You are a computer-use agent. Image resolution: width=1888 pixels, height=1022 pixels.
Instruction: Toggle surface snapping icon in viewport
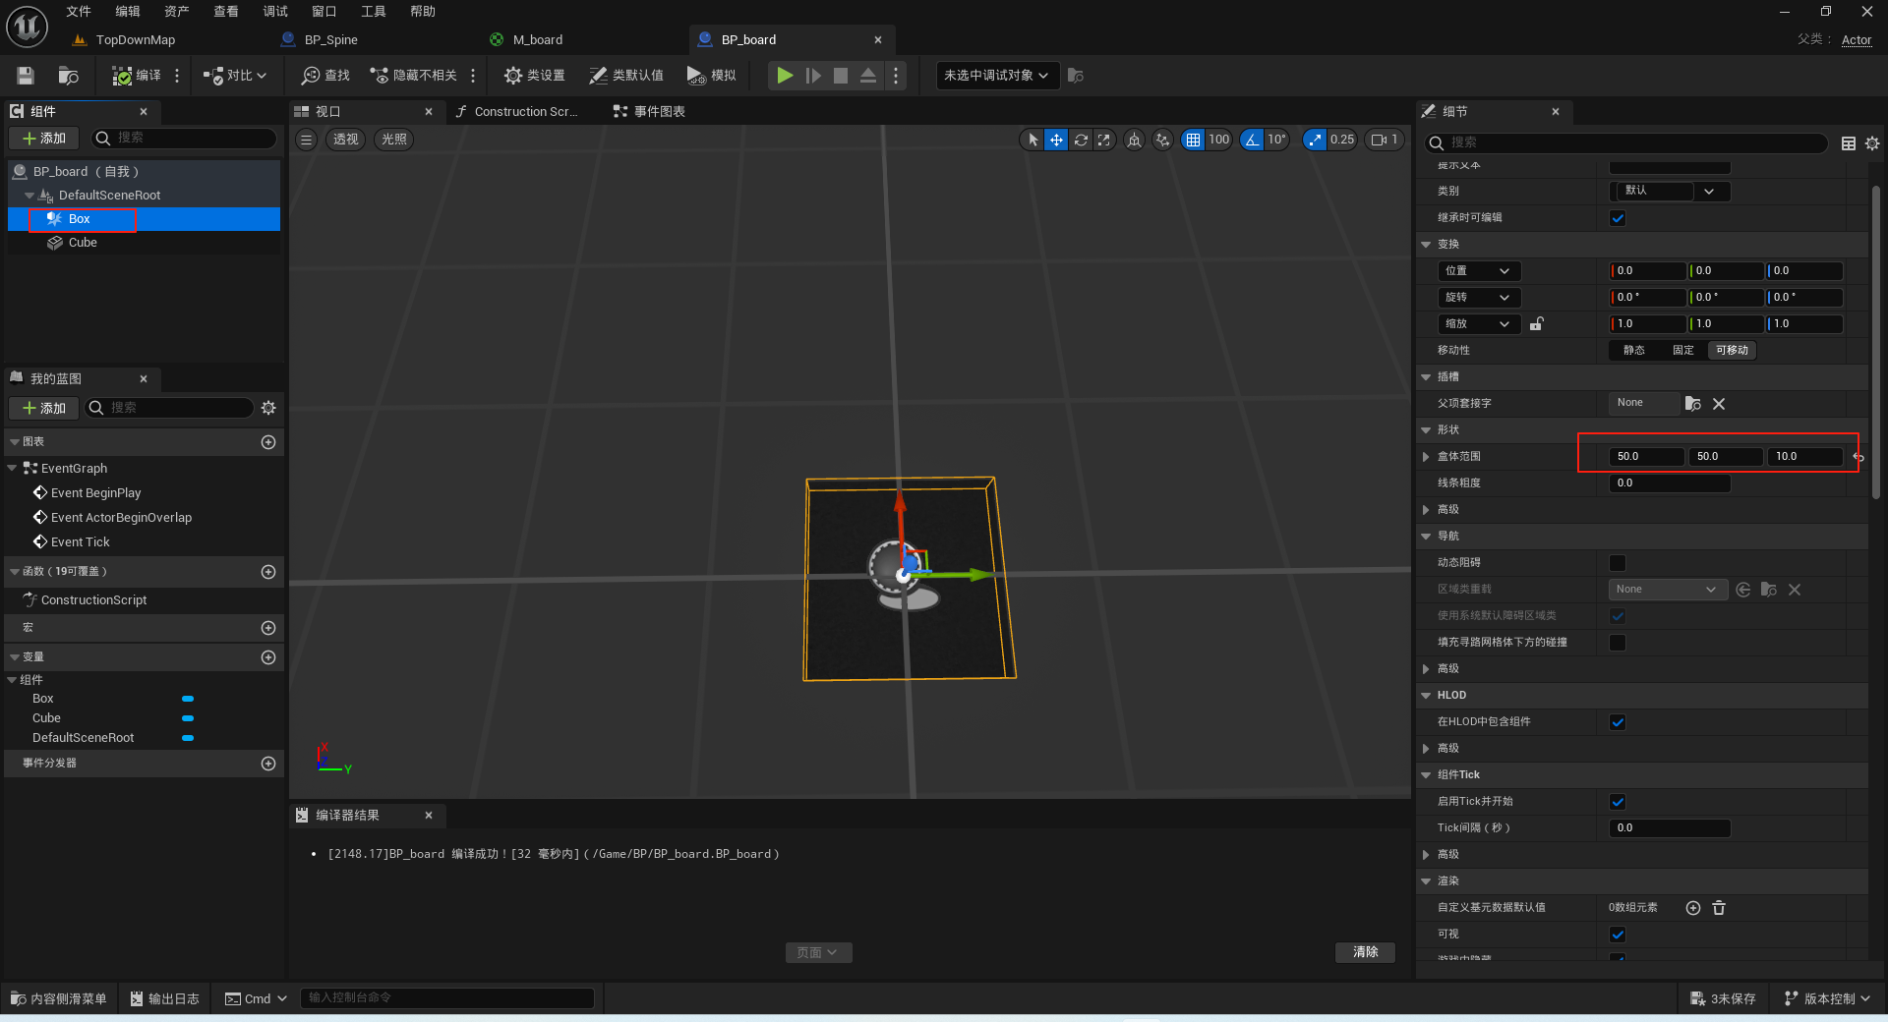point(1163,140)
